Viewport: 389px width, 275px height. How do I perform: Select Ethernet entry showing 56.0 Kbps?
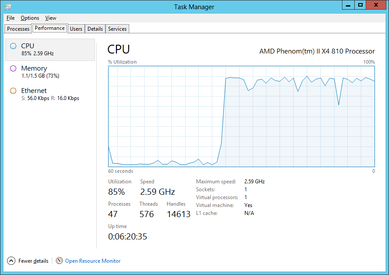(50, 94)
